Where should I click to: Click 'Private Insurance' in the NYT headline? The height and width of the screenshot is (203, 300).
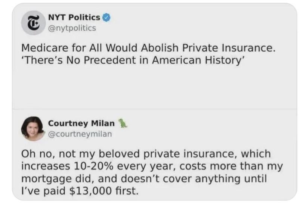pos(229,49)
